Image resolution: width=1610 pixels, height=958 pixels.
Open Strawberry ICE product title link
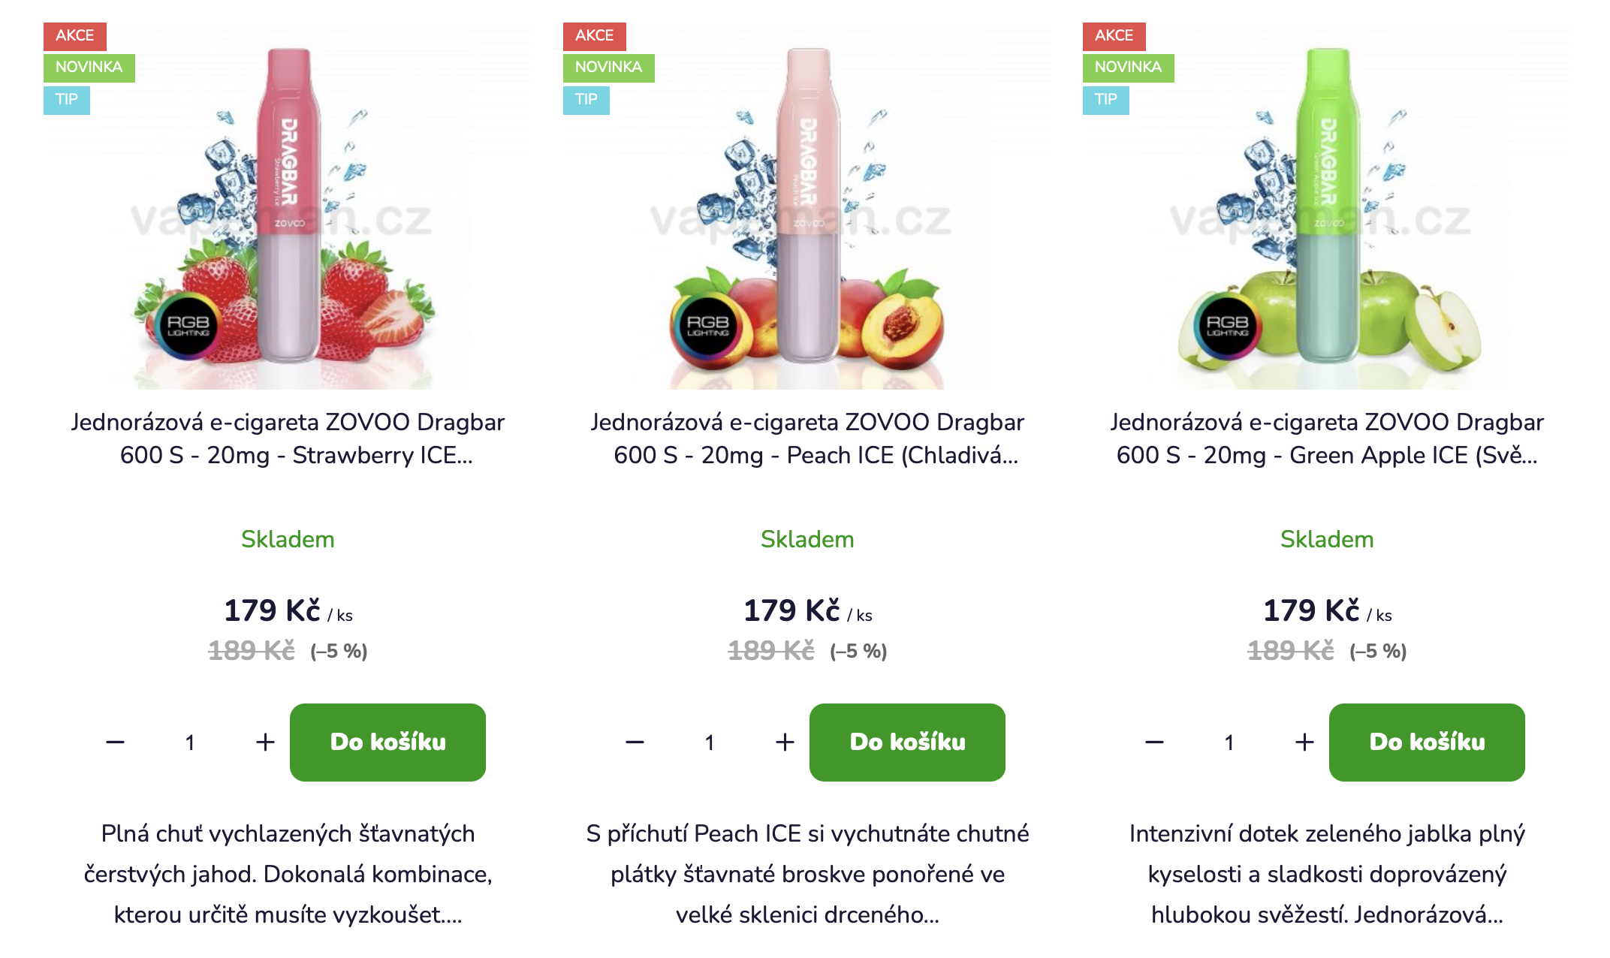[288, 438]
